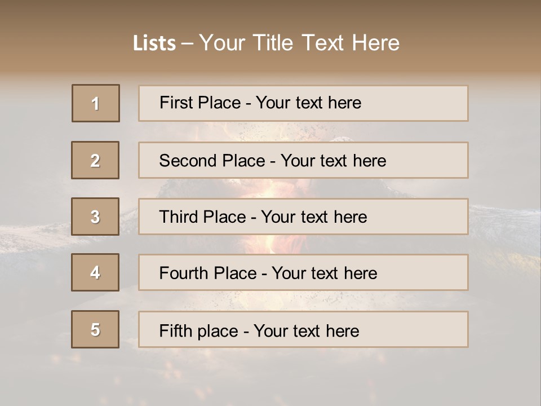541x406 pixels.
Task: Choose the number 5 box
Action: [95, 329]
